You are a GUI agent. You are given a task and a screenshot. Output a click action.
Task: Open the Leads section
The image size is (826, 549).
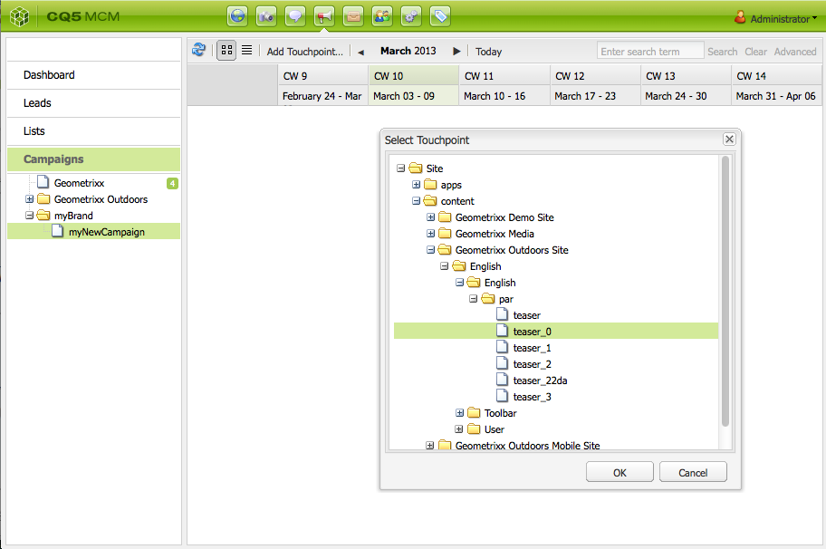pos(94,102)
